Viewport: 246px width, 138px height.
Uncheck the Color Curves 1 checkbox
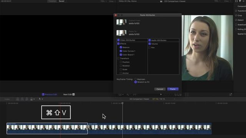click(x=121, y=51)
